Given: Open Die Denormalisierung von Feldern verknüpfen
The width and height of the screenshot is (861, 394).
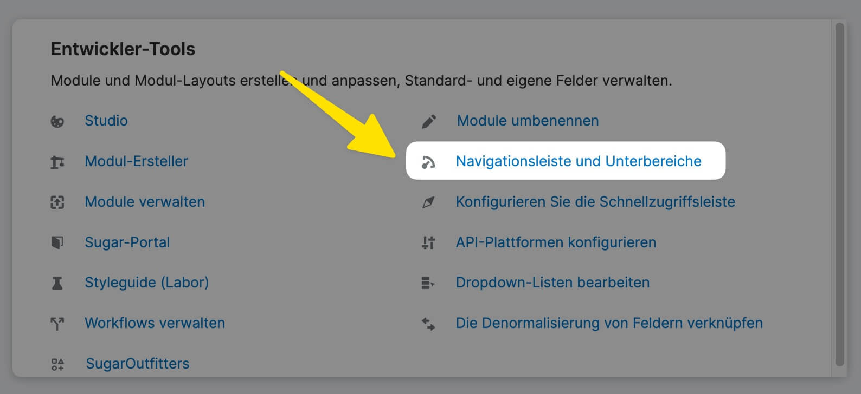Looking at the screenshot, I should 608,323.
